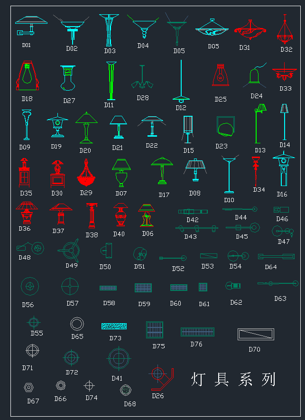Select the green D13 floor lamp symbol
The height and width of the screenshot is (420, 305).
259,124
